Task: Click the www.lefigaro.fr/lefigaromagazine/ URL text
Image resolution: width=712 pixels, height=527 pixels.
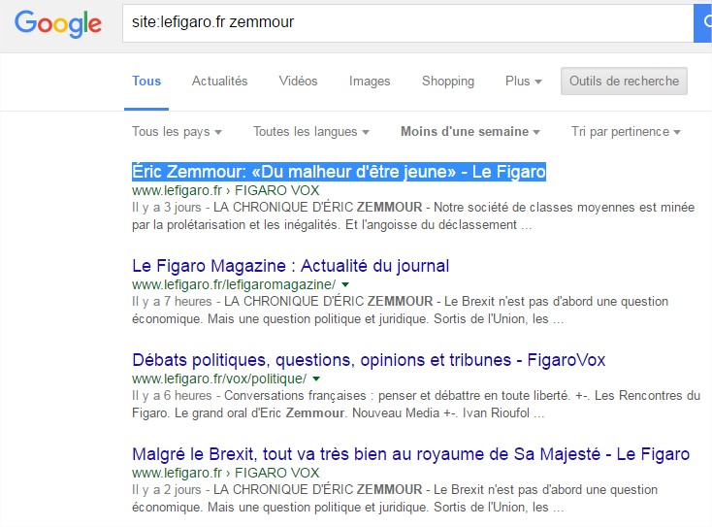Action: tap(234, 284)
